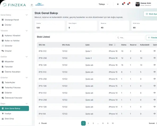View details of IP15-256 row
Screen dimensions: 157x126
(155, 79)
